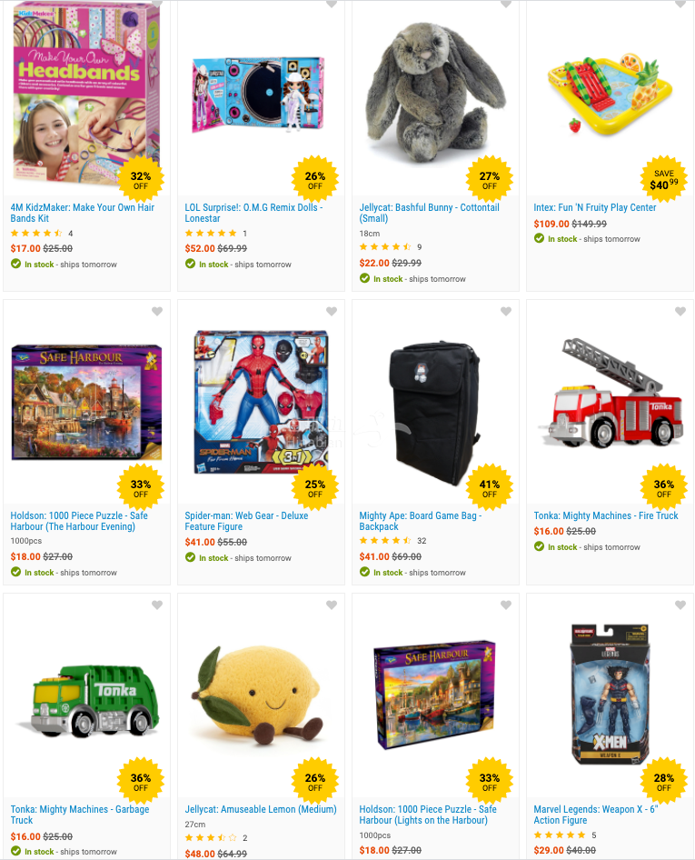Favorite the Mighty Ape Board Game Bag

[506, 312]
